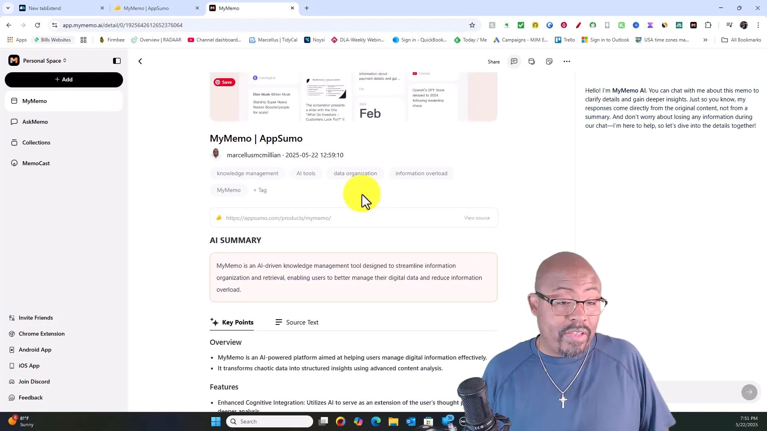Open the Chrome profile avatar
767x431 pixels.
pyautogui.click(x=744, y=25)
